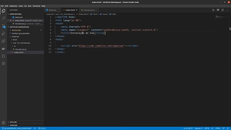Select index.html in the file tree
Image resolution: width=231 pixels, height=130 pixels.
pos(18,52)
